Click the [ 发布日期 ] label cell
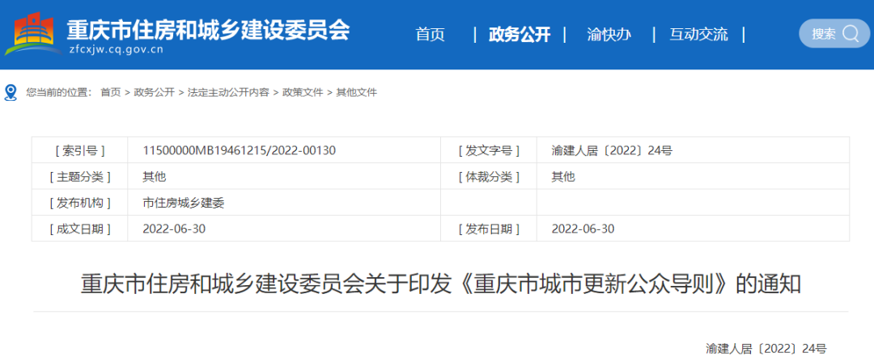Viewport: 874px width, 357px height. coord(489,229)
